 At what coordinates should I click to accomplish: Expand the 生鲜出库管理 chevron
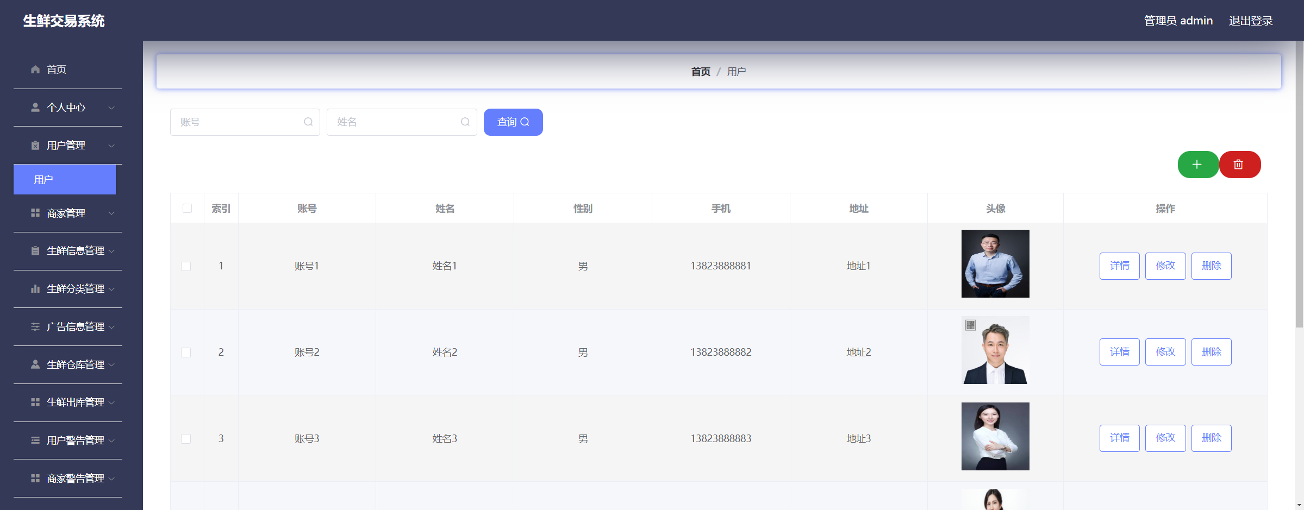point(111,402)
